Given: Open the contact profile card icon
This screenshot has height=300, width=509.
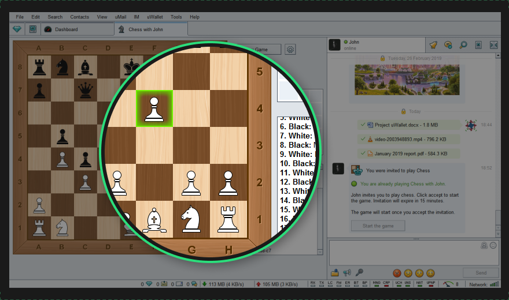Looking at the screenshot, I should (478, 45).
